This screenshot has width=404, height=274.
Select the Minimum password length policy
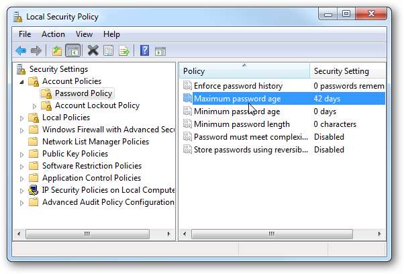(241, 124)
